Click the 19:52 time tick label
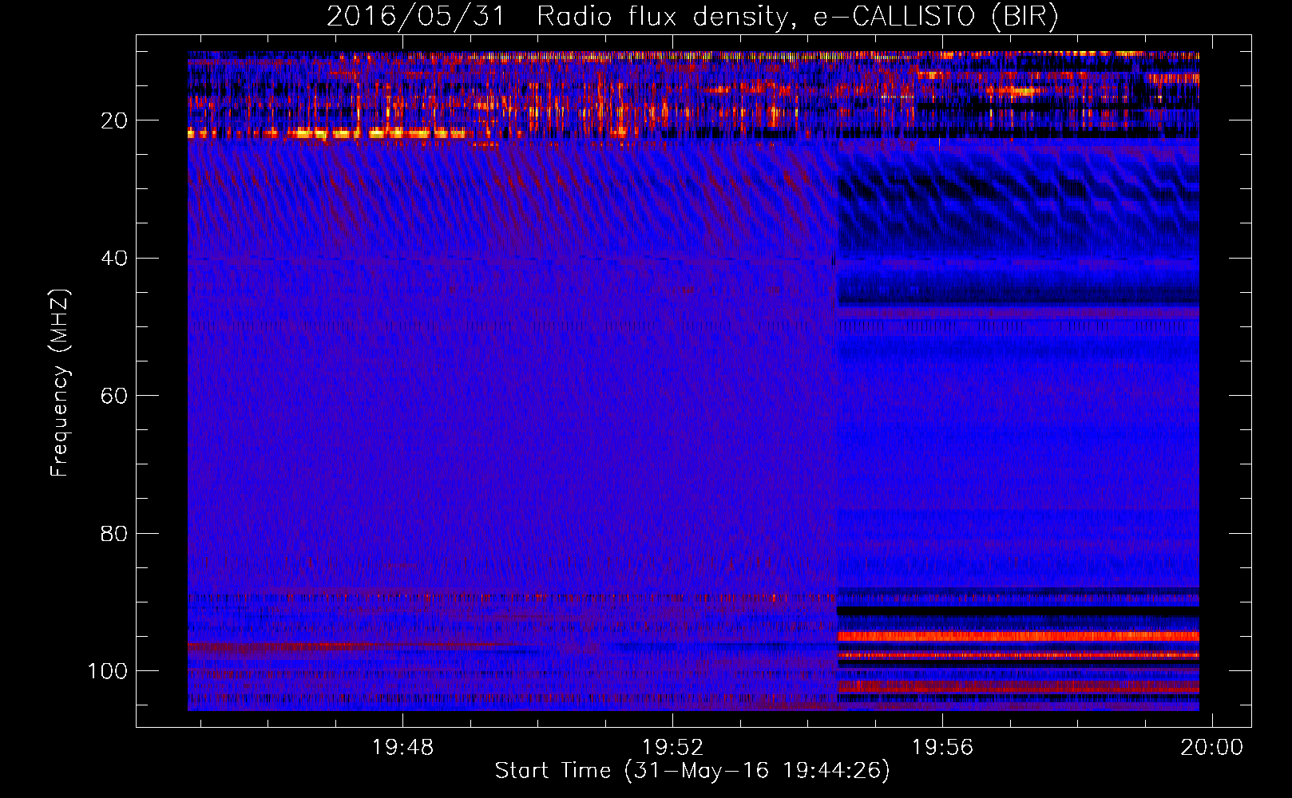The image size is (1292, 798). (672, 747)
